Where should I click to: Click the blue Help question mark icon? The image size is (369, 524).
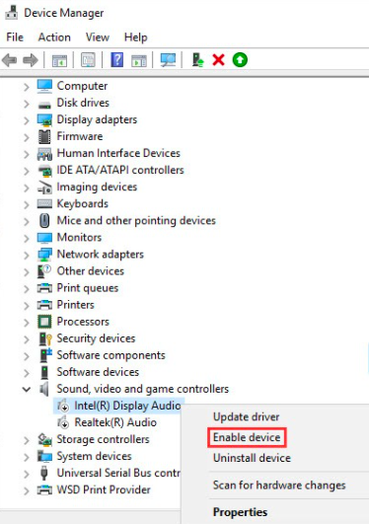point(117,60)
